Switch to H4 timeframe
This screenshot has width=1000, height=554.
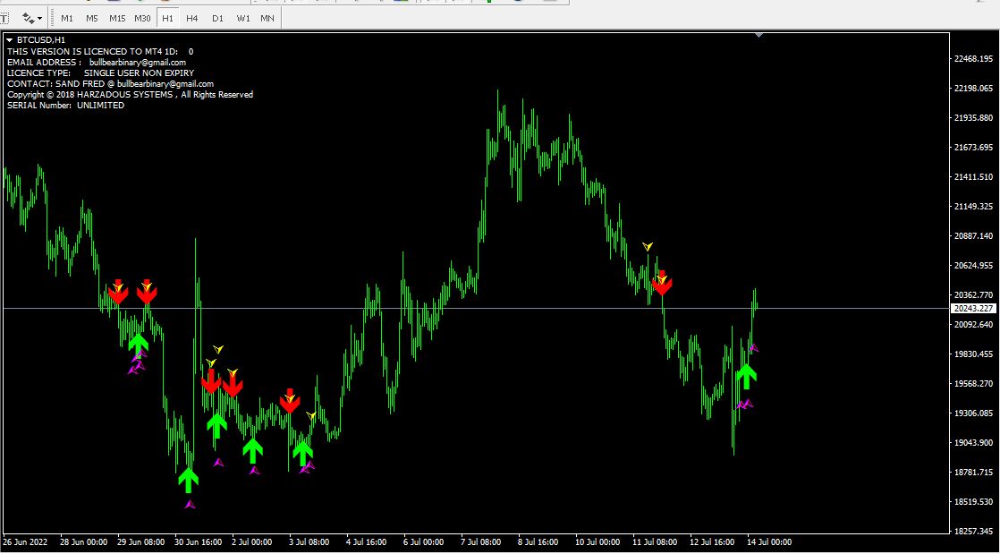(192, 18)
